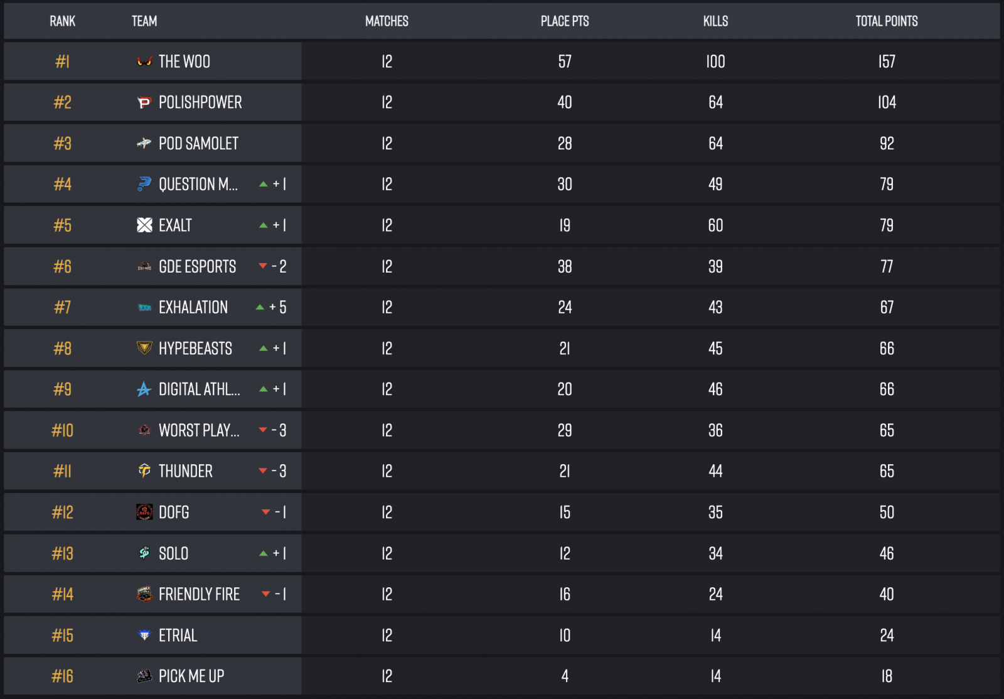The image size is (1004, 699).
Task: Open the Friendly Fire team name
Action: coord(199,594)
